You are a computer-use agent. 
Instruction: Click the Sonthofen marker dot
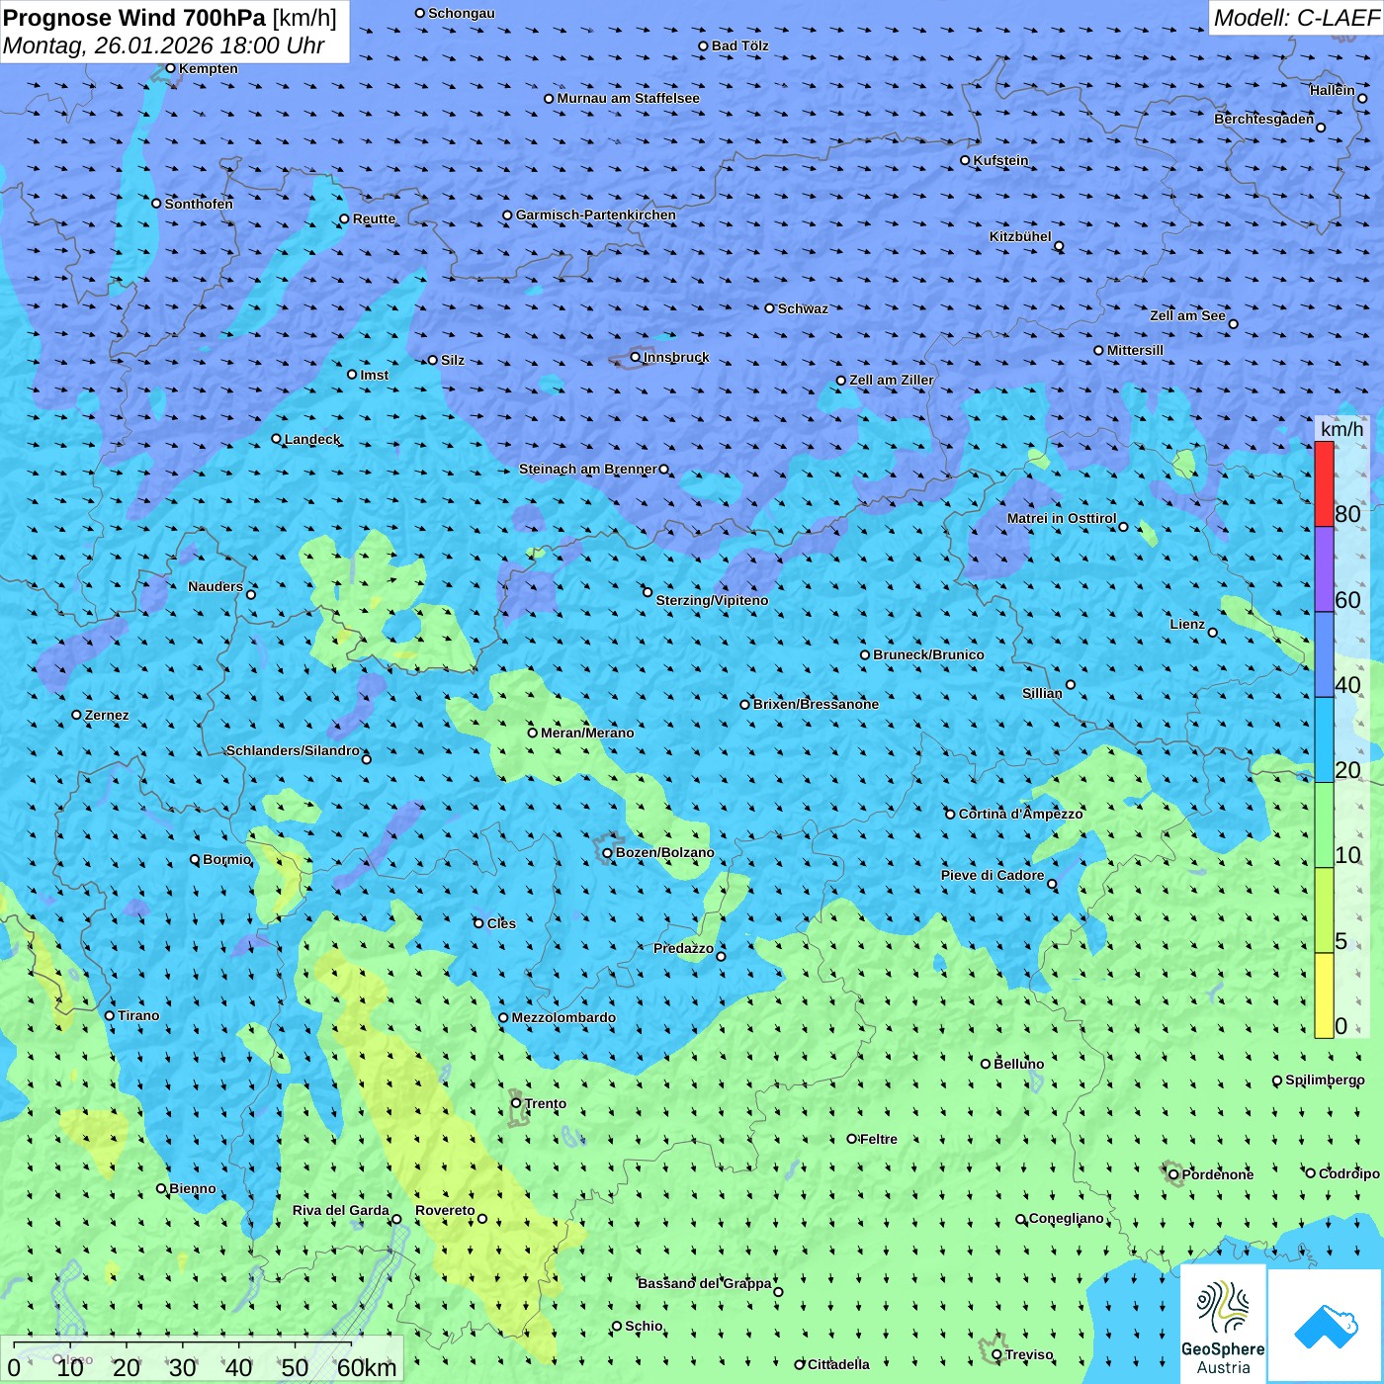coord(156,204)
